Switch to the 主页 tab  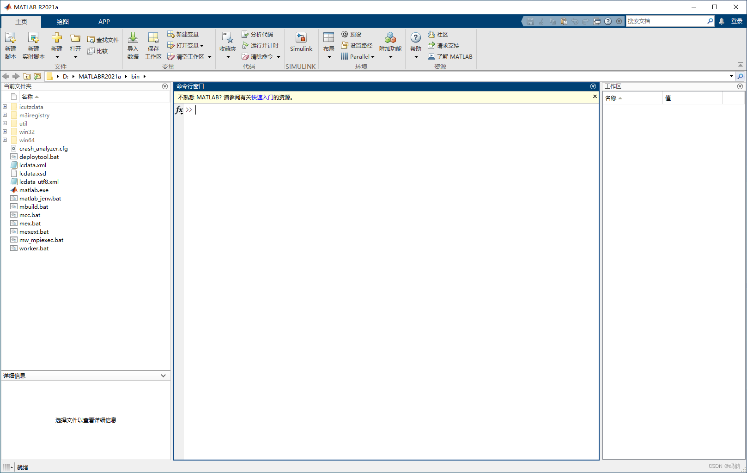point(21,22)
